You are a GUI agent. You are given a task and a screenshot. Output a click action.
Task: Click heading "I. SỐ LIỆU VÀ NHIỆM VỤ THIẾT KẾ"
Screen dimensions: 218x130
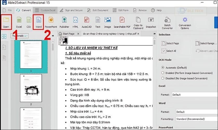tap(91, 48)
